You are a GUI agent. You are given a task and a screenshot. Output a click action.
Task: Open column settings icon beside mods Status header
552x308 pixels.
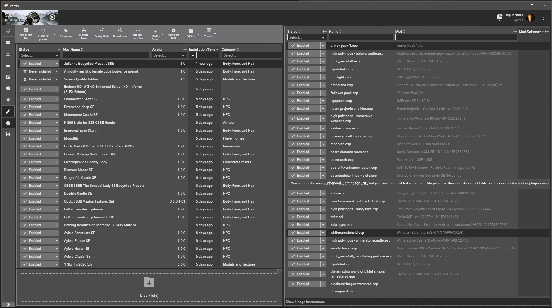point(58,50)
